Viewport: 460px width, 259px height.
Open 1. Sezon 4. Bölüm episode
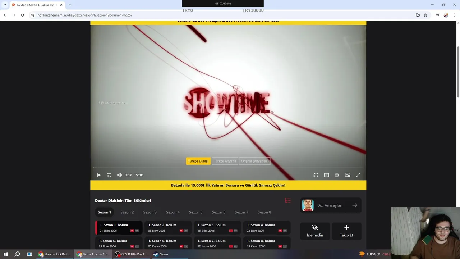tap(267, 228)
